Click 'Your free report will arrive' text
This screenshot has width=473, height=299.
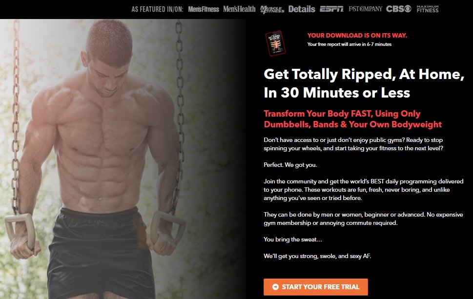pyautogui.click(x=350, y=44)
